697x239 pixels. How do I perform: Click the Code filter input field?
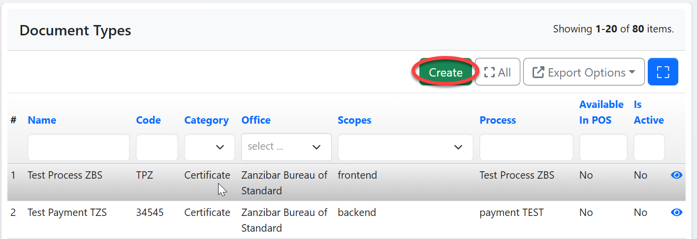pos(157,147)
